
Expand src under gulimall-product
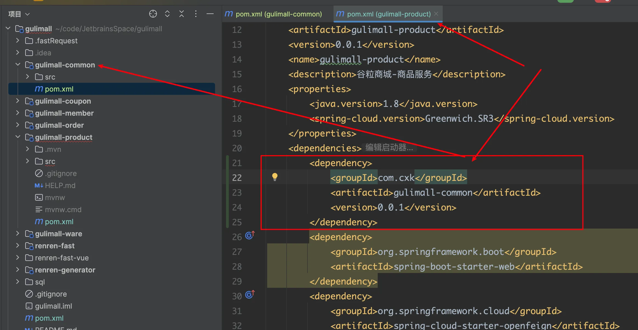coord(28,161)
